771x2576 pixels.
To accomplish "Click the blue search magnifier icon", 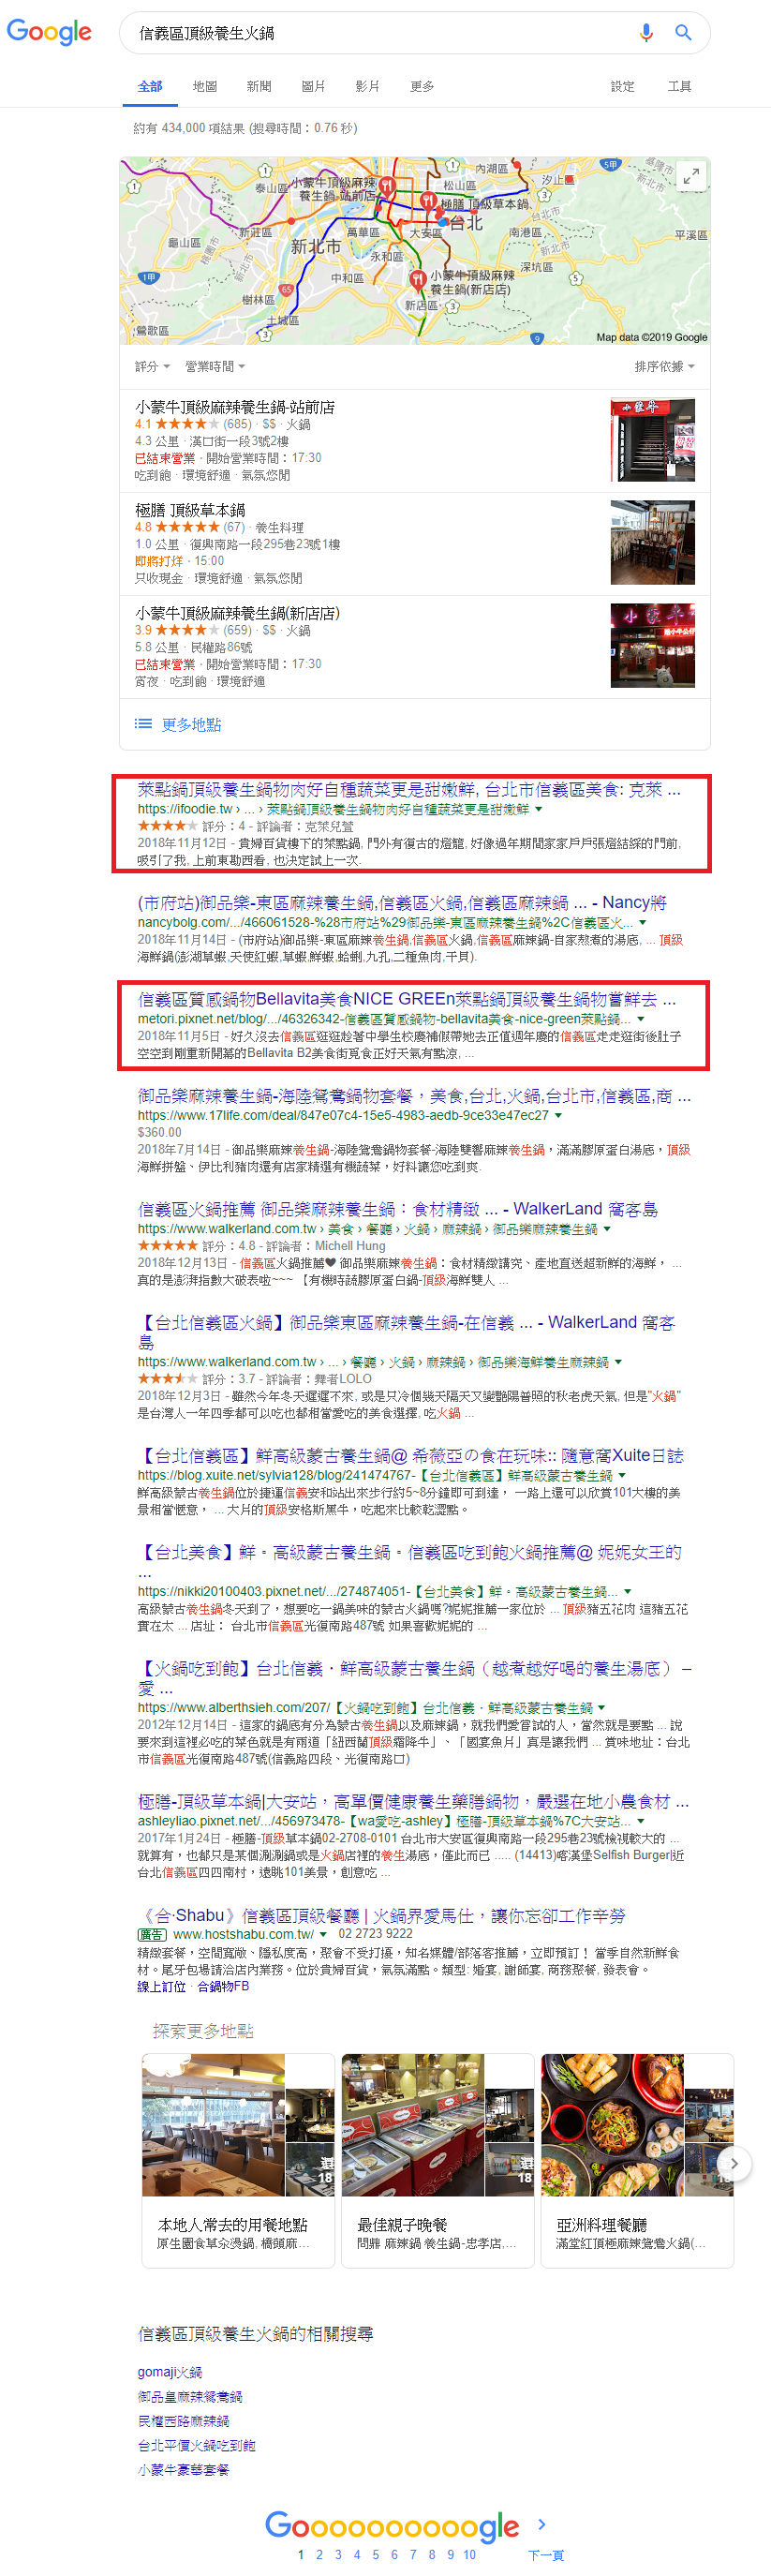I will click(683, 33).
